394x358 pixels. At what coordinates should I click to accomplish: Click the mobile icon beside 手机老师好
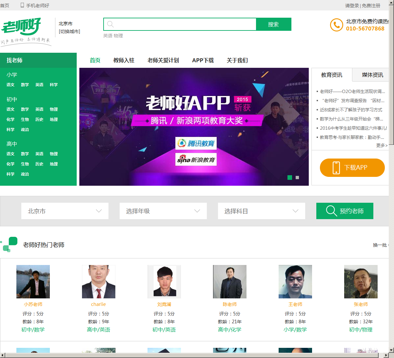[22, 5]
